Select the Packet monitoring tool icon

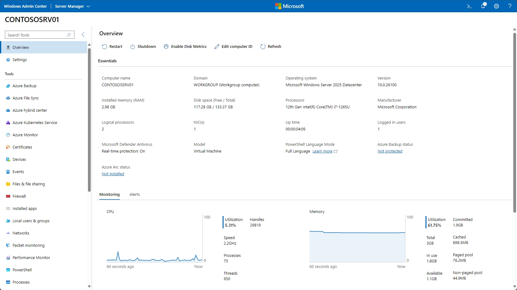point(8,245)
